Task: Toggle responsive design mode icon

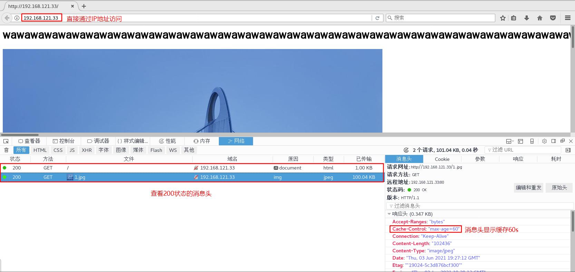Action: point(532,141)
